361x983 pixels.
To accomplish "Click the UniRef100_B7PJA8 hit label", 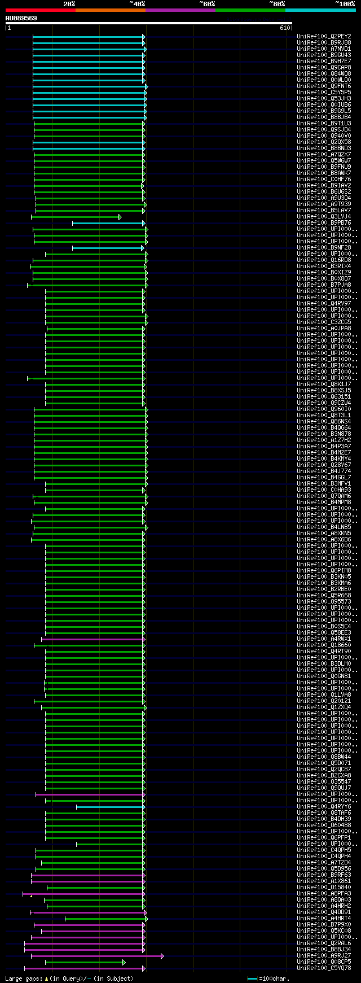I will (324, 285).
